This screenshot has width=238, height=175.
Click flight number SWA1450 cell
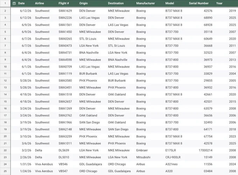tap(65, 32)
